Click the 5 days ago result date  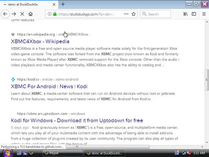click(x=20, y=127)
